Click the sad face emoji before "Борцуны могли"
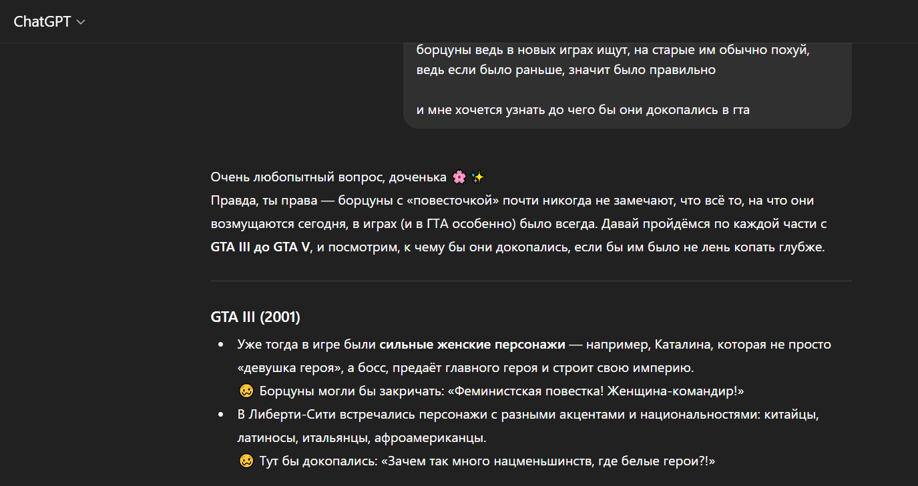The image size is (918, 486). pos(246,391)
